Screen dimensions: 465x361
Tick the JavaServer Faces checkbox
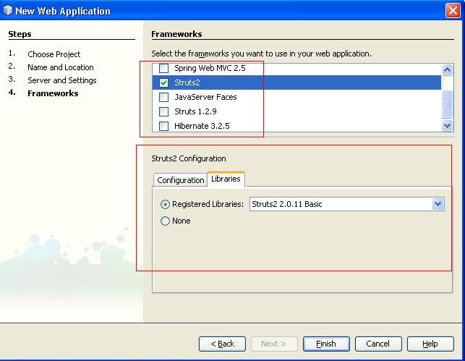[x=163, y=97]
